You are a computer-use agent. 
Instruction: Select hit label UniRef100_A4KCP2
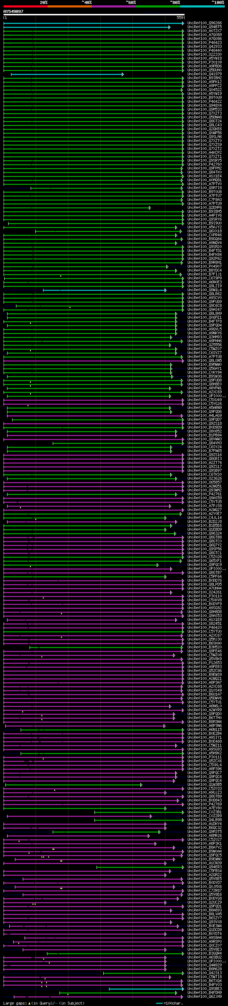[204, 152]
